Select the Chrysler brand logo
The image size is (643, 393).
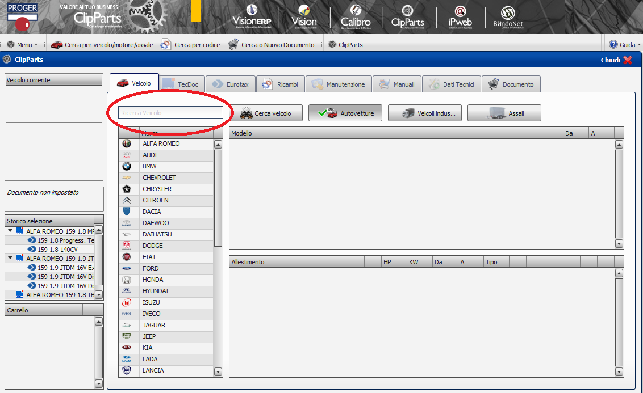127,189
